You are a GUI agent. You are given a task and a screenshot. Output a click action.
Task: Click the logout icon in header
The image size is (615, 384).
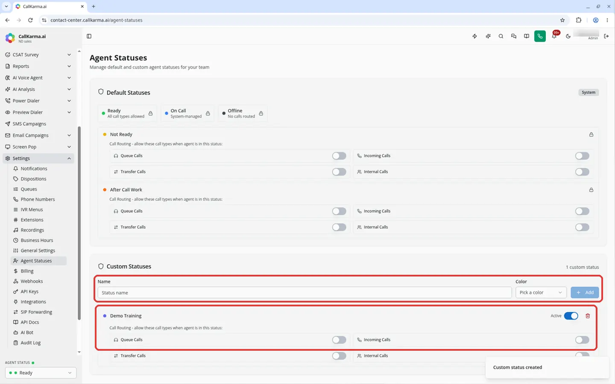tap(606, 36)
